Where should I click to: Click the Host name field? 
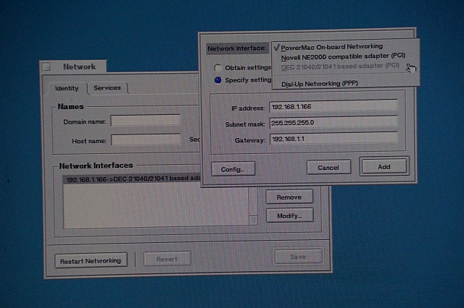(146, 140)
